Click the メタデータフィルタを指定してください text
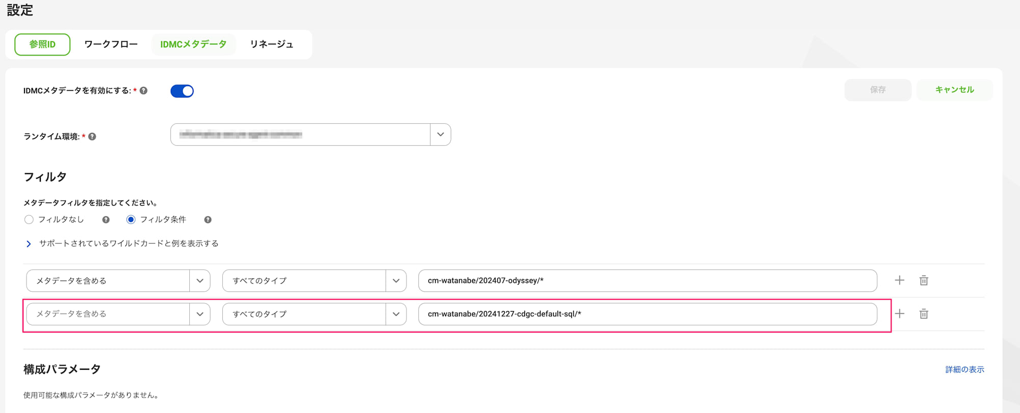Screen dimensions: 1020x413 click(90, 203)
